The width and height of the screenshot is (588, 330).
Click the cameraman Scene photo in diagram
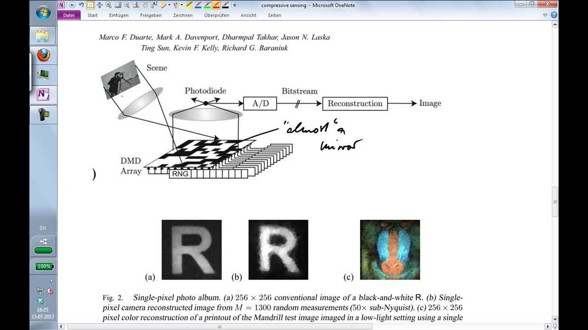(120, 79)
